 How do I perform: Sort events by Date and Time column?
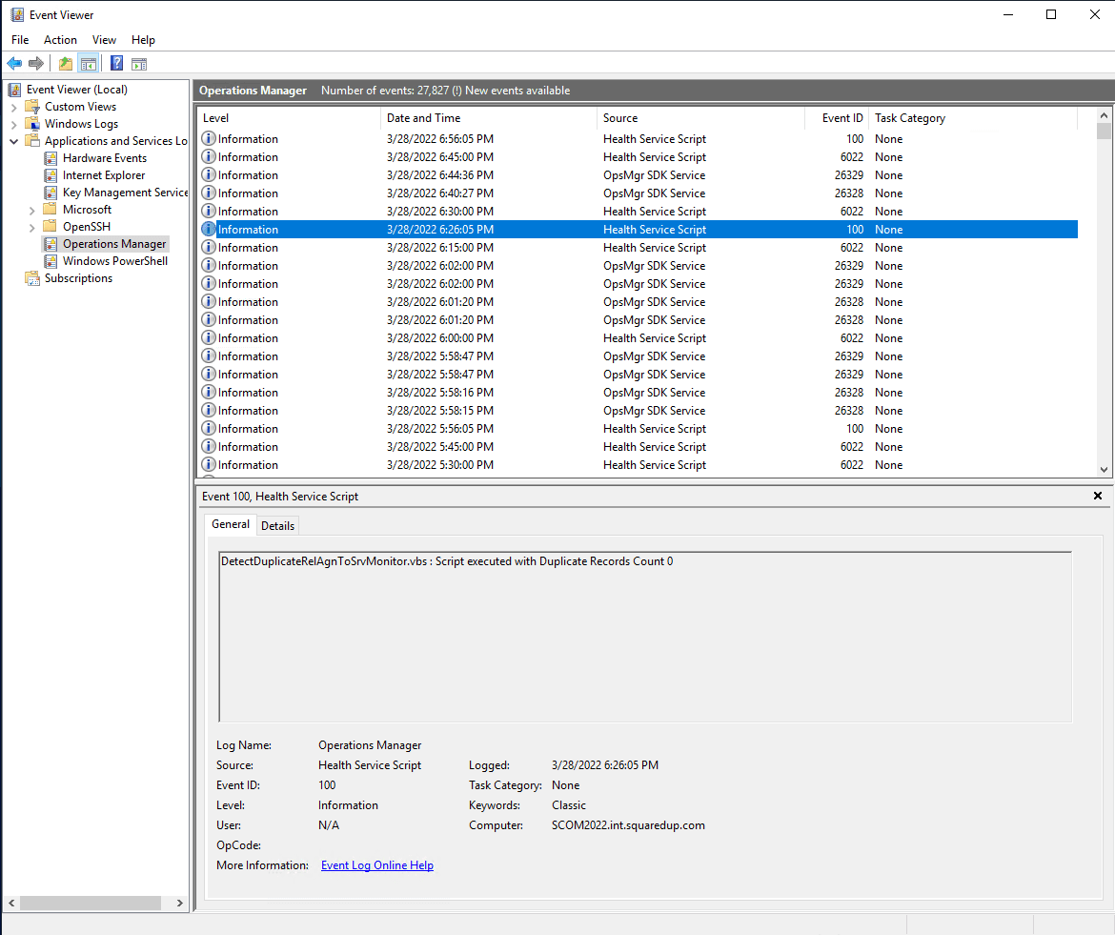coord(423,118)
